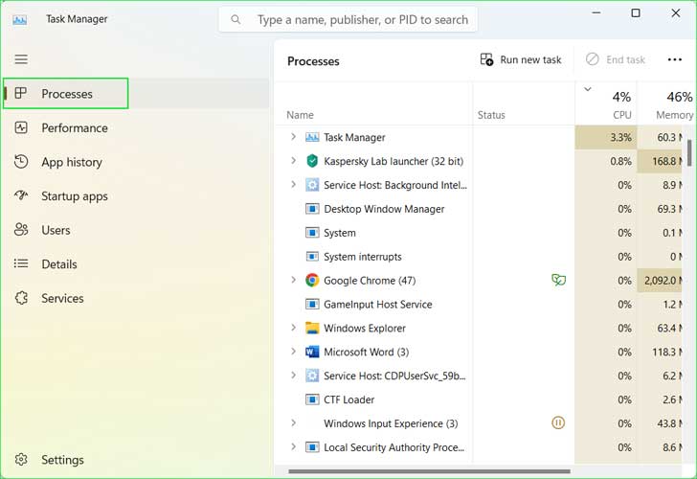Select the GameInput Host Service row
697x479 pixels.
coord(479,305)
